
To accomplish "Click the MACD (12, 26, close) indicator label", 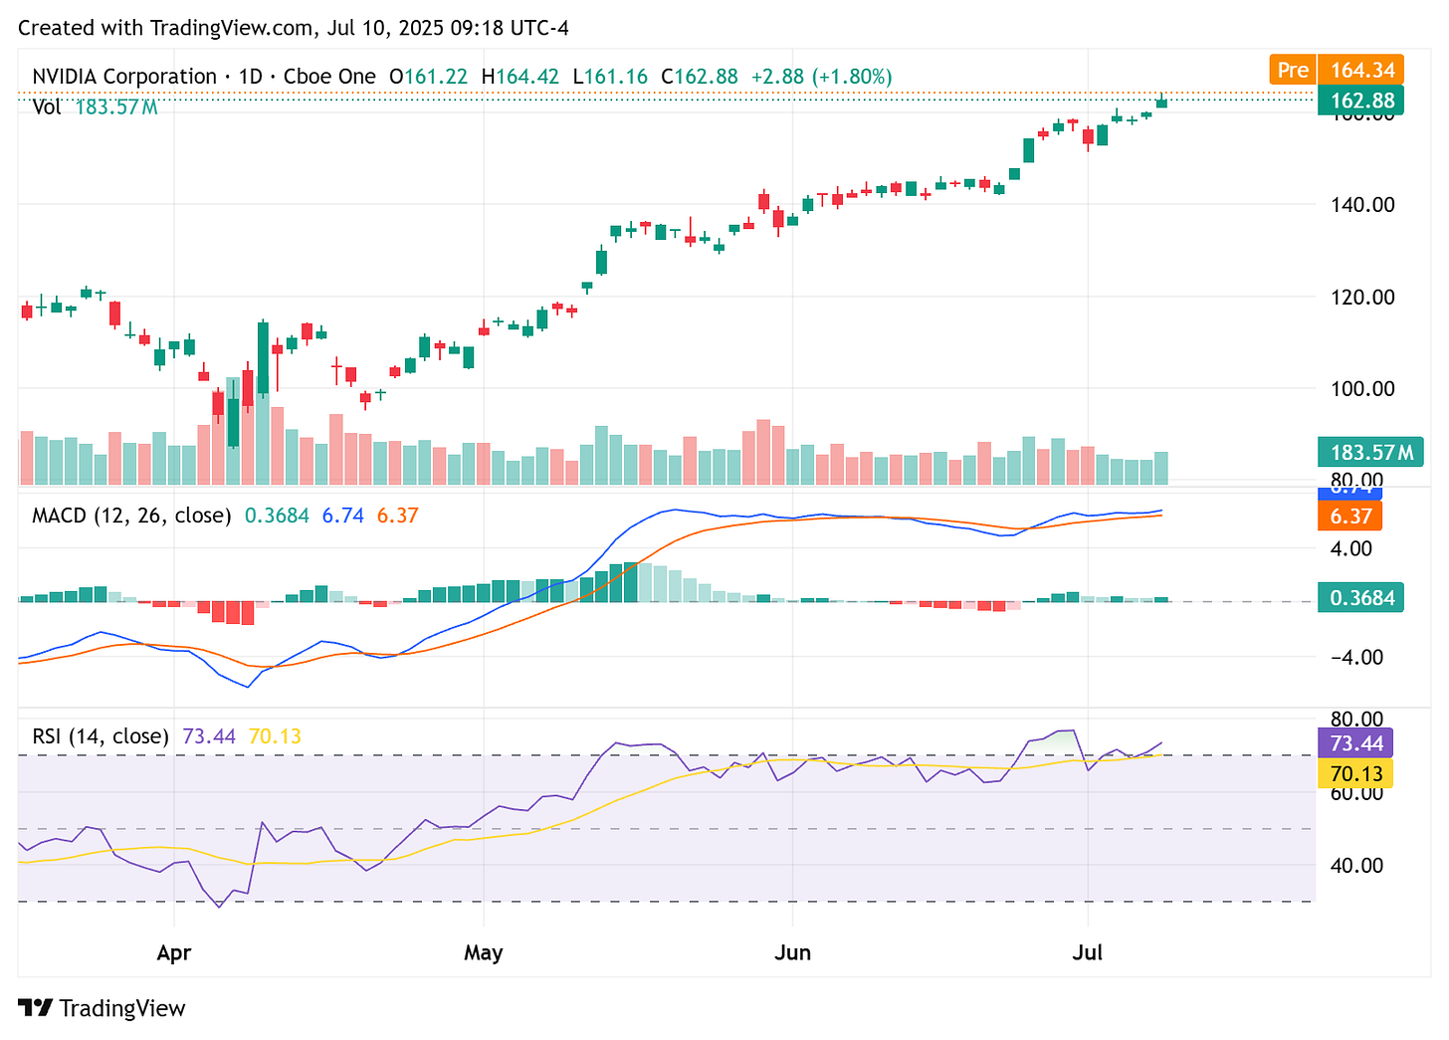I will coord(130,516).
